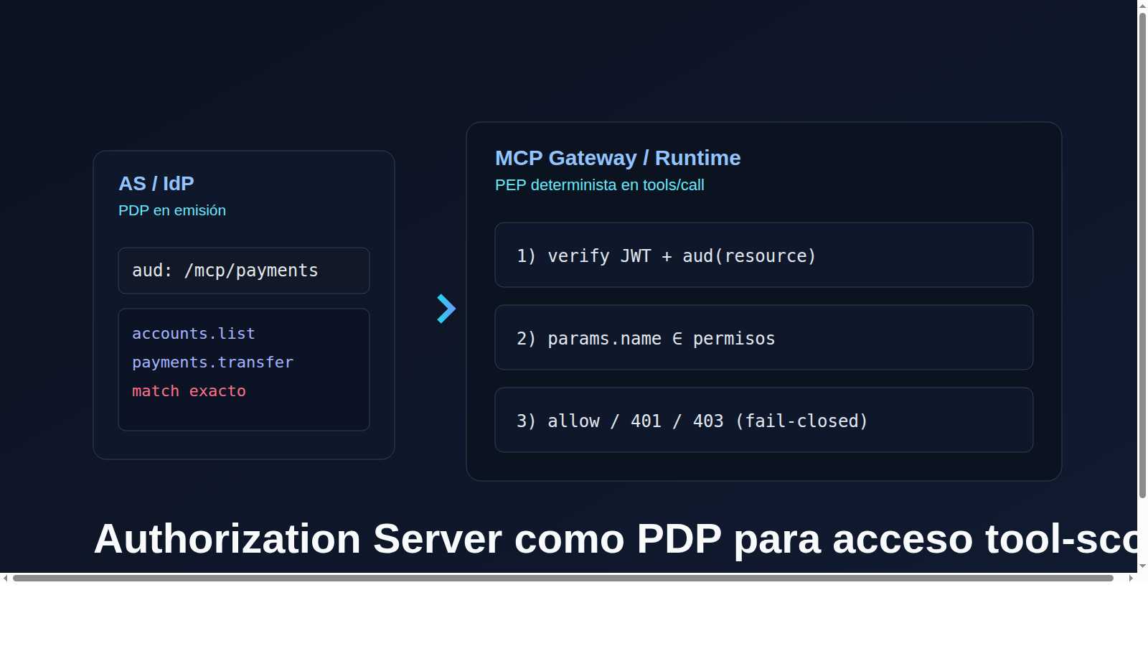Click the down scroll arrow at bottom-right
This screenshot has height=646, width=1148.
(1141, 566)
